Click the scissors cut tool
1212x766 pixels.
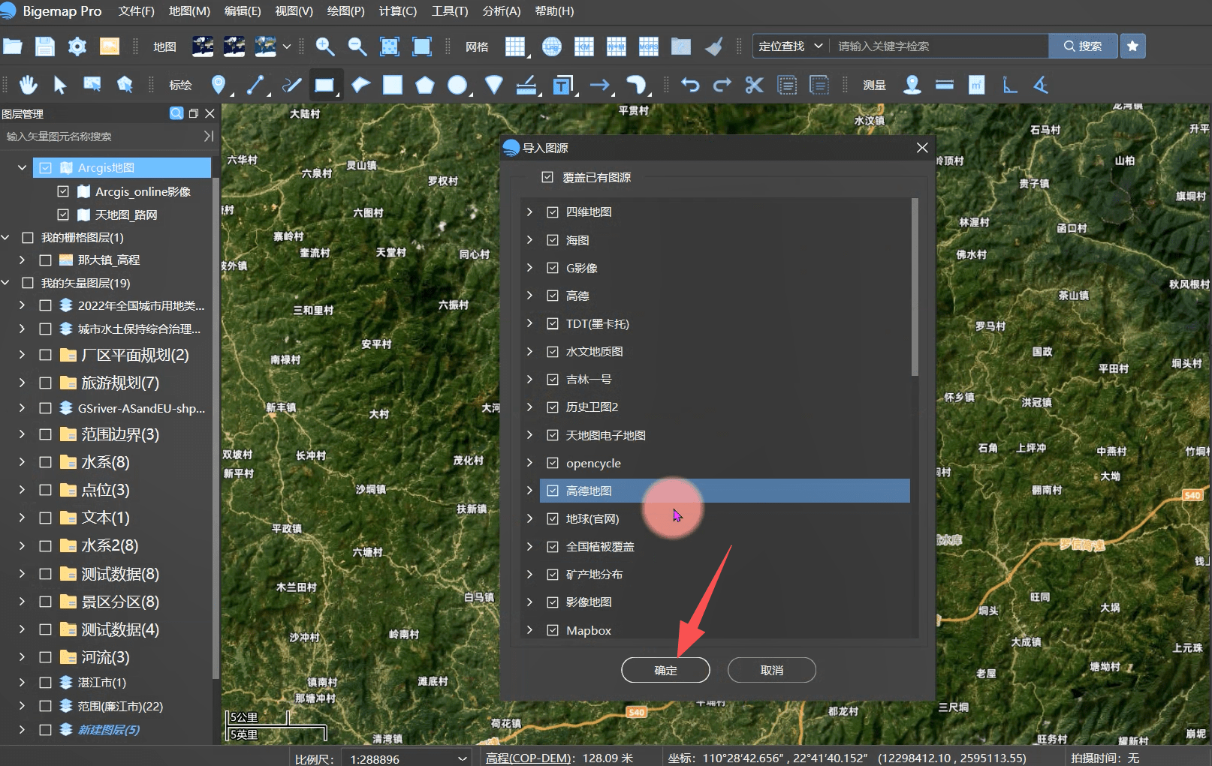point(755,85)
